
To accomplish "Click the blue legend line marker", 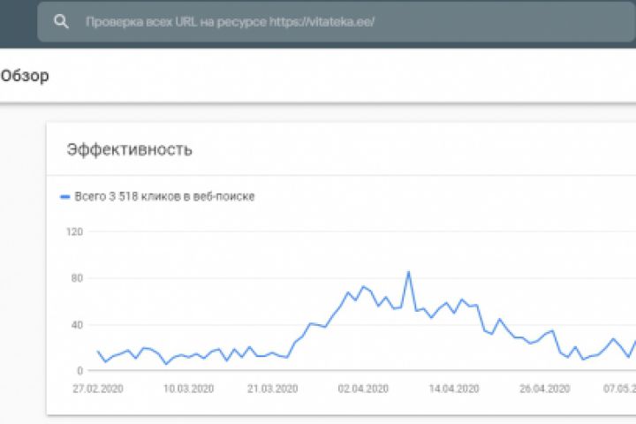I will point(64,197).
